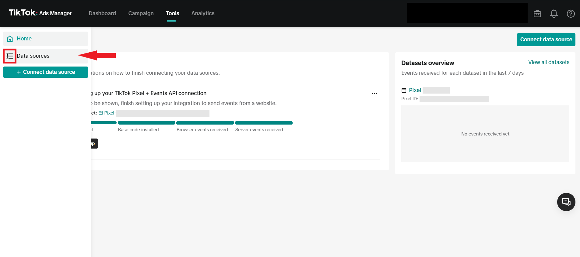
Task: Click the Server events received progress bar
Action: (264, 123)
